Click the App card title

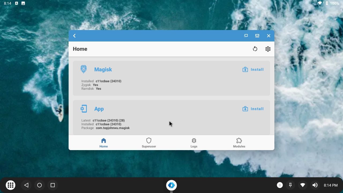(x=99, y=109)
